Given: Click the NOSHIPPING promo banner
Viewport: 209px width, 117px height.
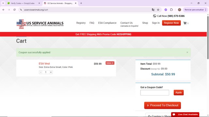Looking at the screenshot, I should (103, 34).
